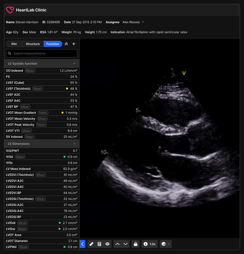The width and height of the screenshot is (244, 254).
Task: Click green status dot on LVIDdi
Action: point(60,223)
